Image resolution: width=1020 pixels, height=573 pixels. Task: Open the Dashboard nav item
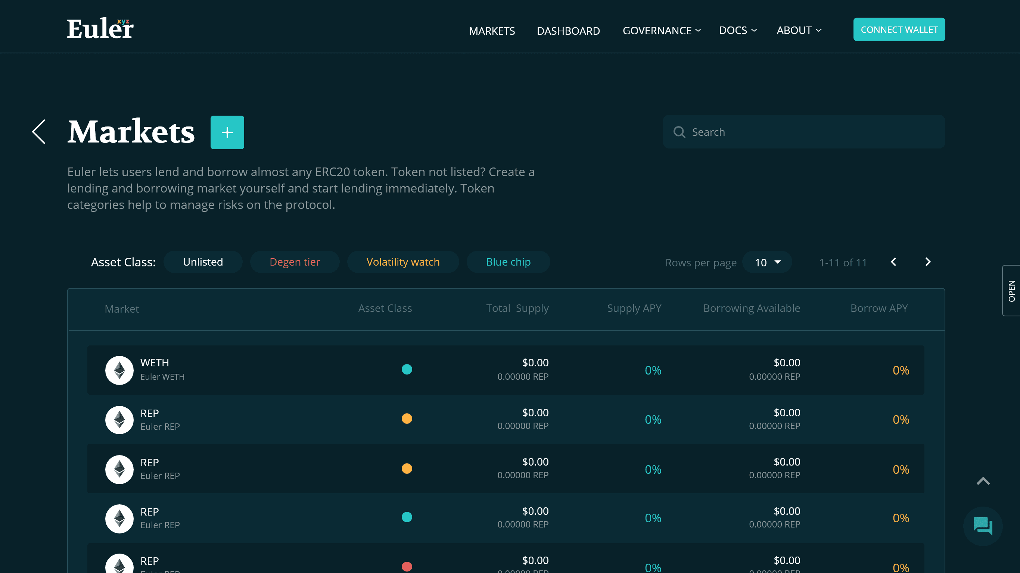[x=568, y=31]
